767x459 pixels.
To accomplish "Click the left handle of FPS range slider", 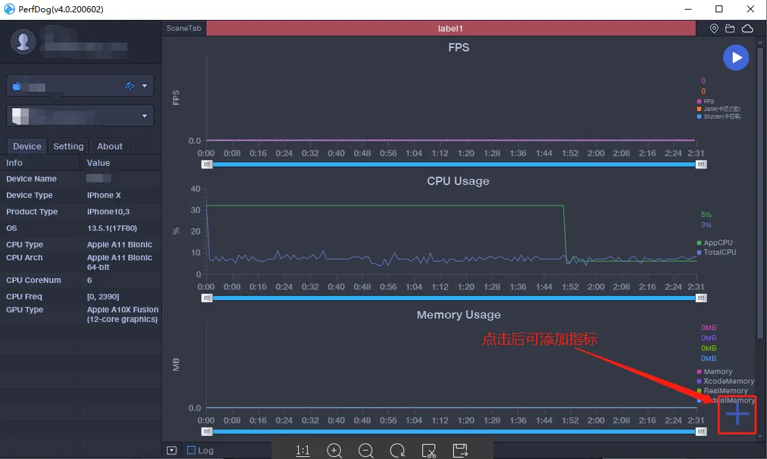I will (207, 164).
